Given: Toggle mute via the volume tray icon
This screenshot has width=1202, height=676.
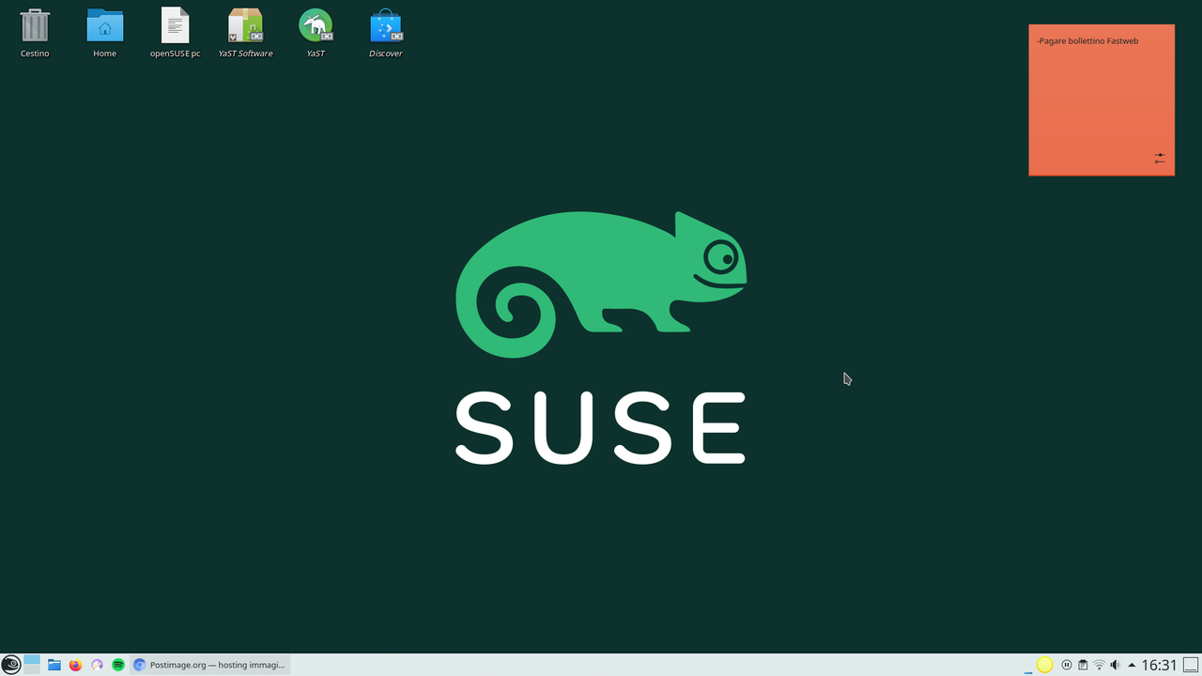Looking at the screenshot, I should [x=1115, y=665].
